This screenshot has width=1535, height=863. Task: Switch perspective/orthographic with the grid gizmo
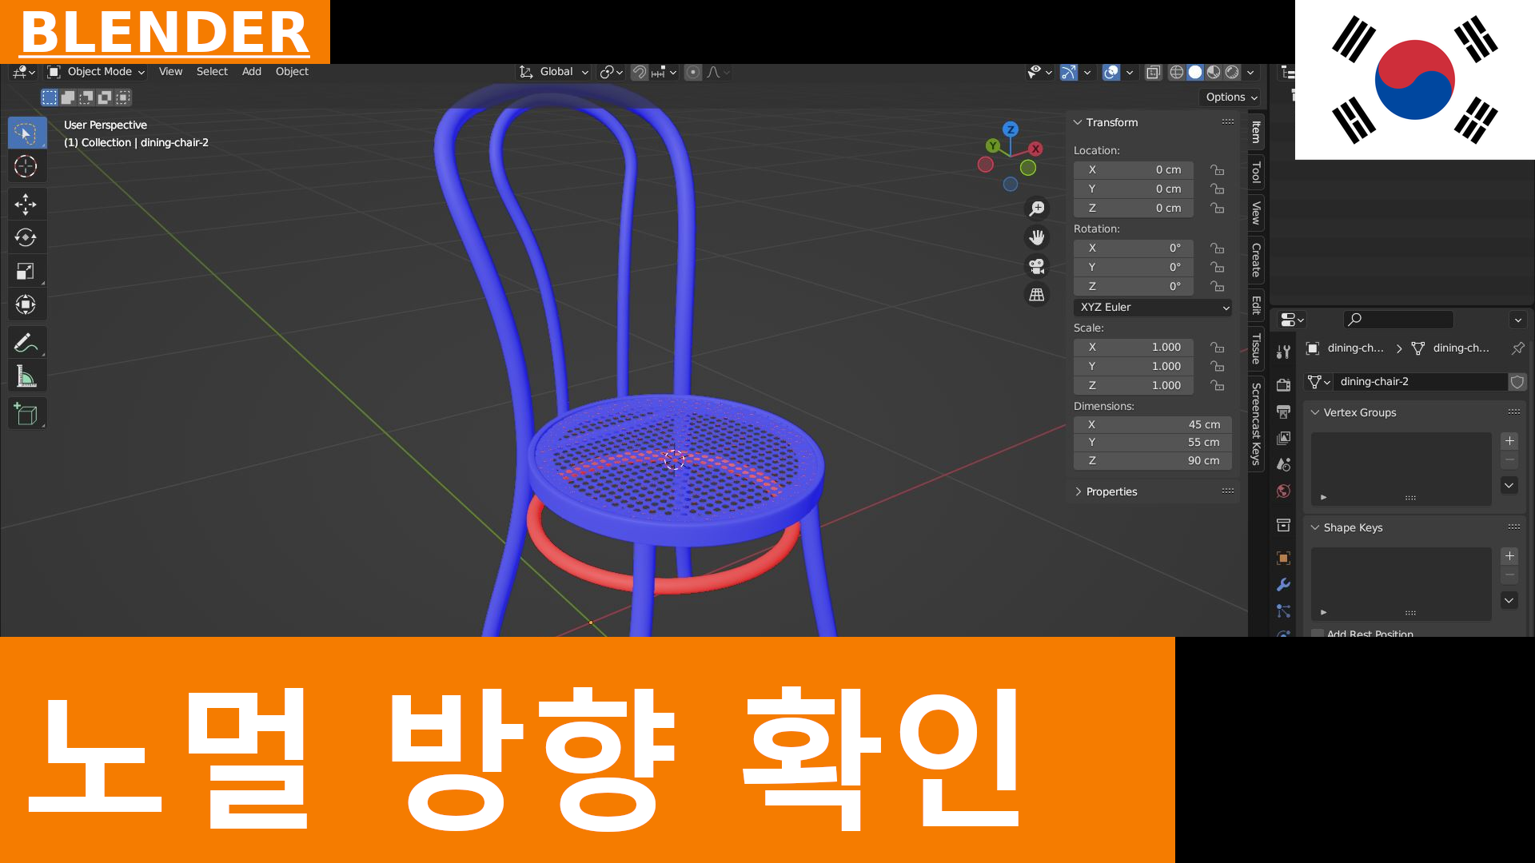pos(1037,295)
